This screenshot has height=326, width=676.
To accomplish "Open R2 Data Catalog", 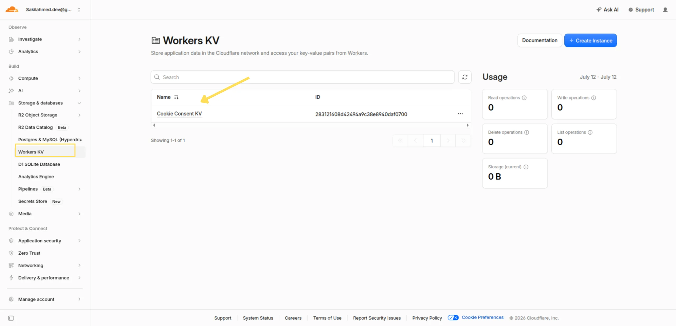I will (35, 127).
